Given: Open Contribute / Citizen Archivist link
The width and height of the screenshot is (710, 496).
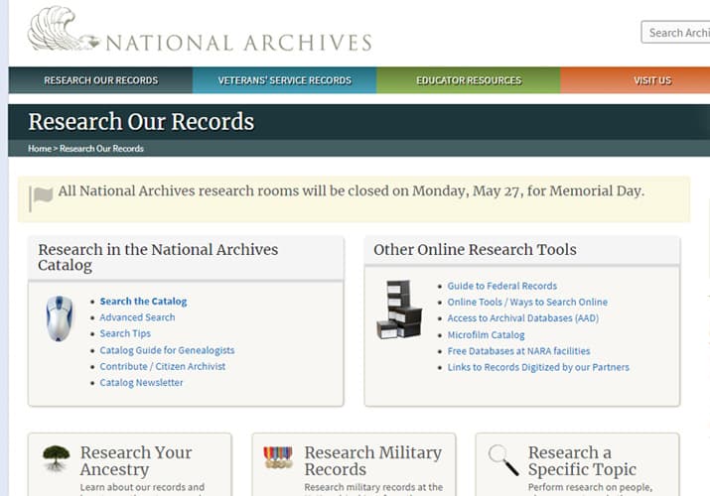Looking at the screenshot, I should (x=163, y=366).
